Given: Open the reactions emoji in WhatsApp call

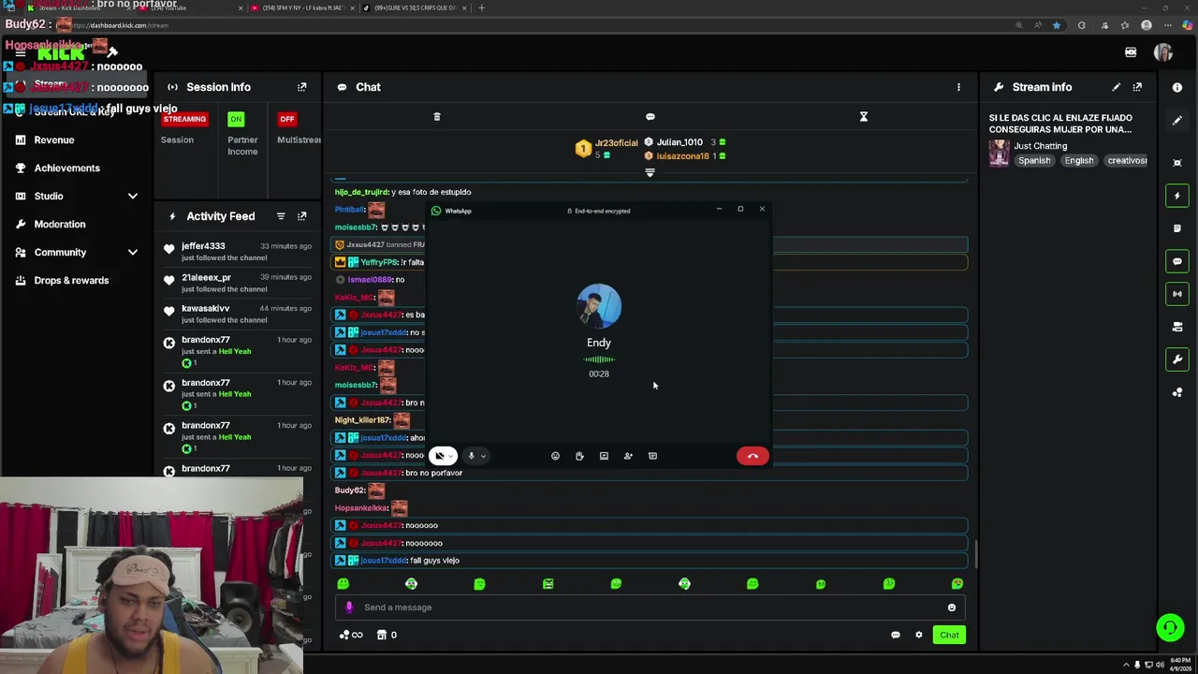Looking at the screenshot, I should tap(555, 456).
